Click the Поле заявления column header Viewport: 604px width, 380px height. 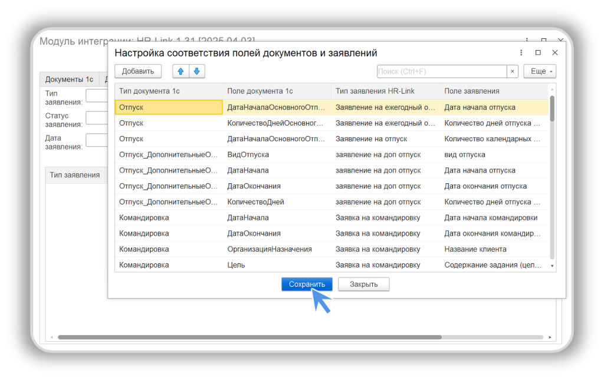click(494, 91)
